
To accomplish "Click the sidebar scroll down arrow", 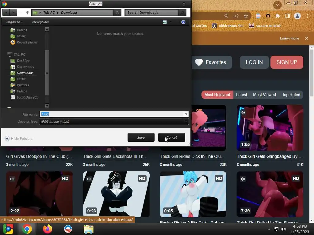I will [x=47, y=106].
